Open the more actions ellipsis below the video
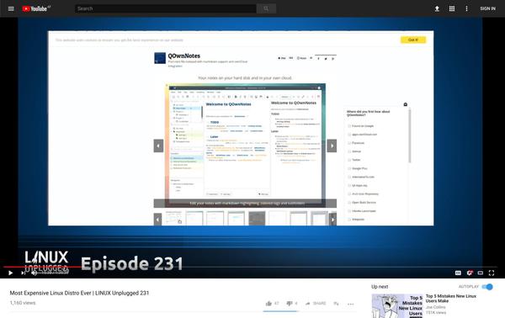 pyautogui.click(x=351, y=304)
